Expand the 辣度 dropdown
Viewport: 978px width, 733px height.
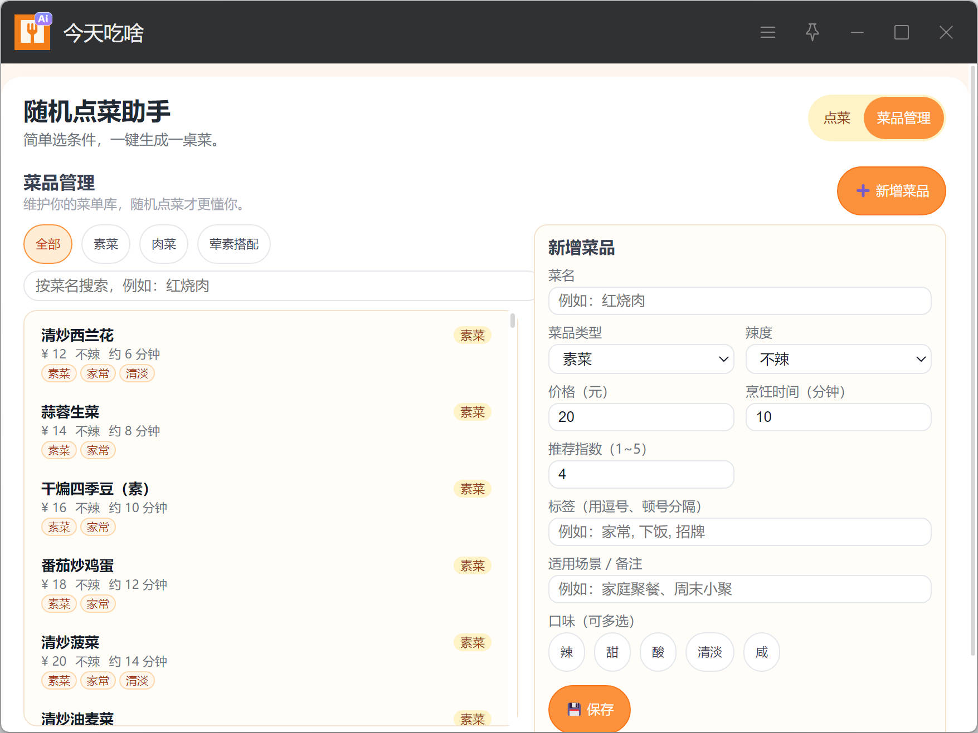[x=838, y=359]
